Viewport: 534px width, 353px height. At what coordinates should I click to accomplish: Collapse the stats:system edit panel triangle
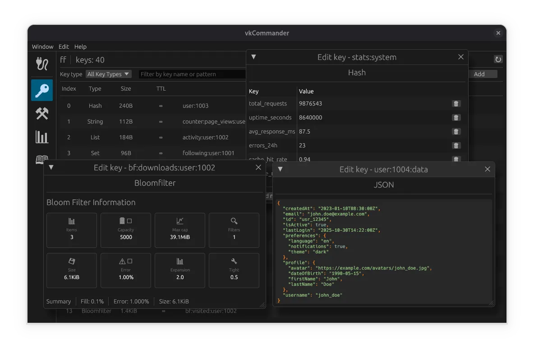coord(253,57)
